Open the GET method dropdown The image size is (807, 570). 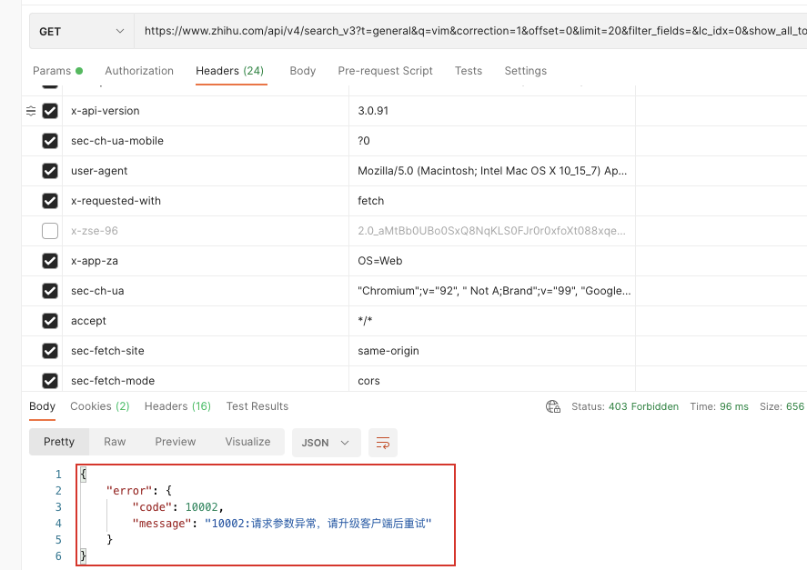coord(82,32)
